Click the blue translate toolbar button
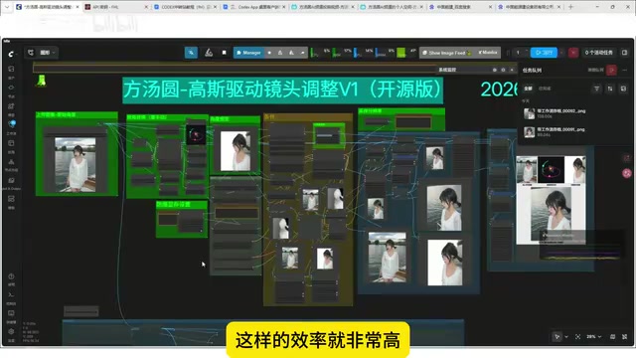The height and width of the screenshot is (358, 636). (x=191, y=53)
